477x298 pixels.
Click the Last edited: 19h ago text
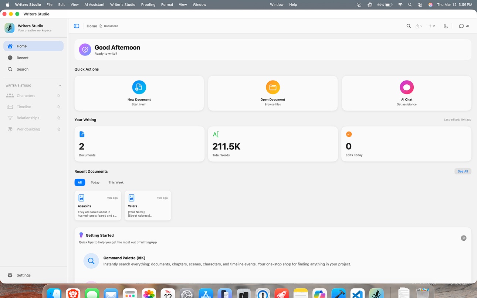[457, 120]
